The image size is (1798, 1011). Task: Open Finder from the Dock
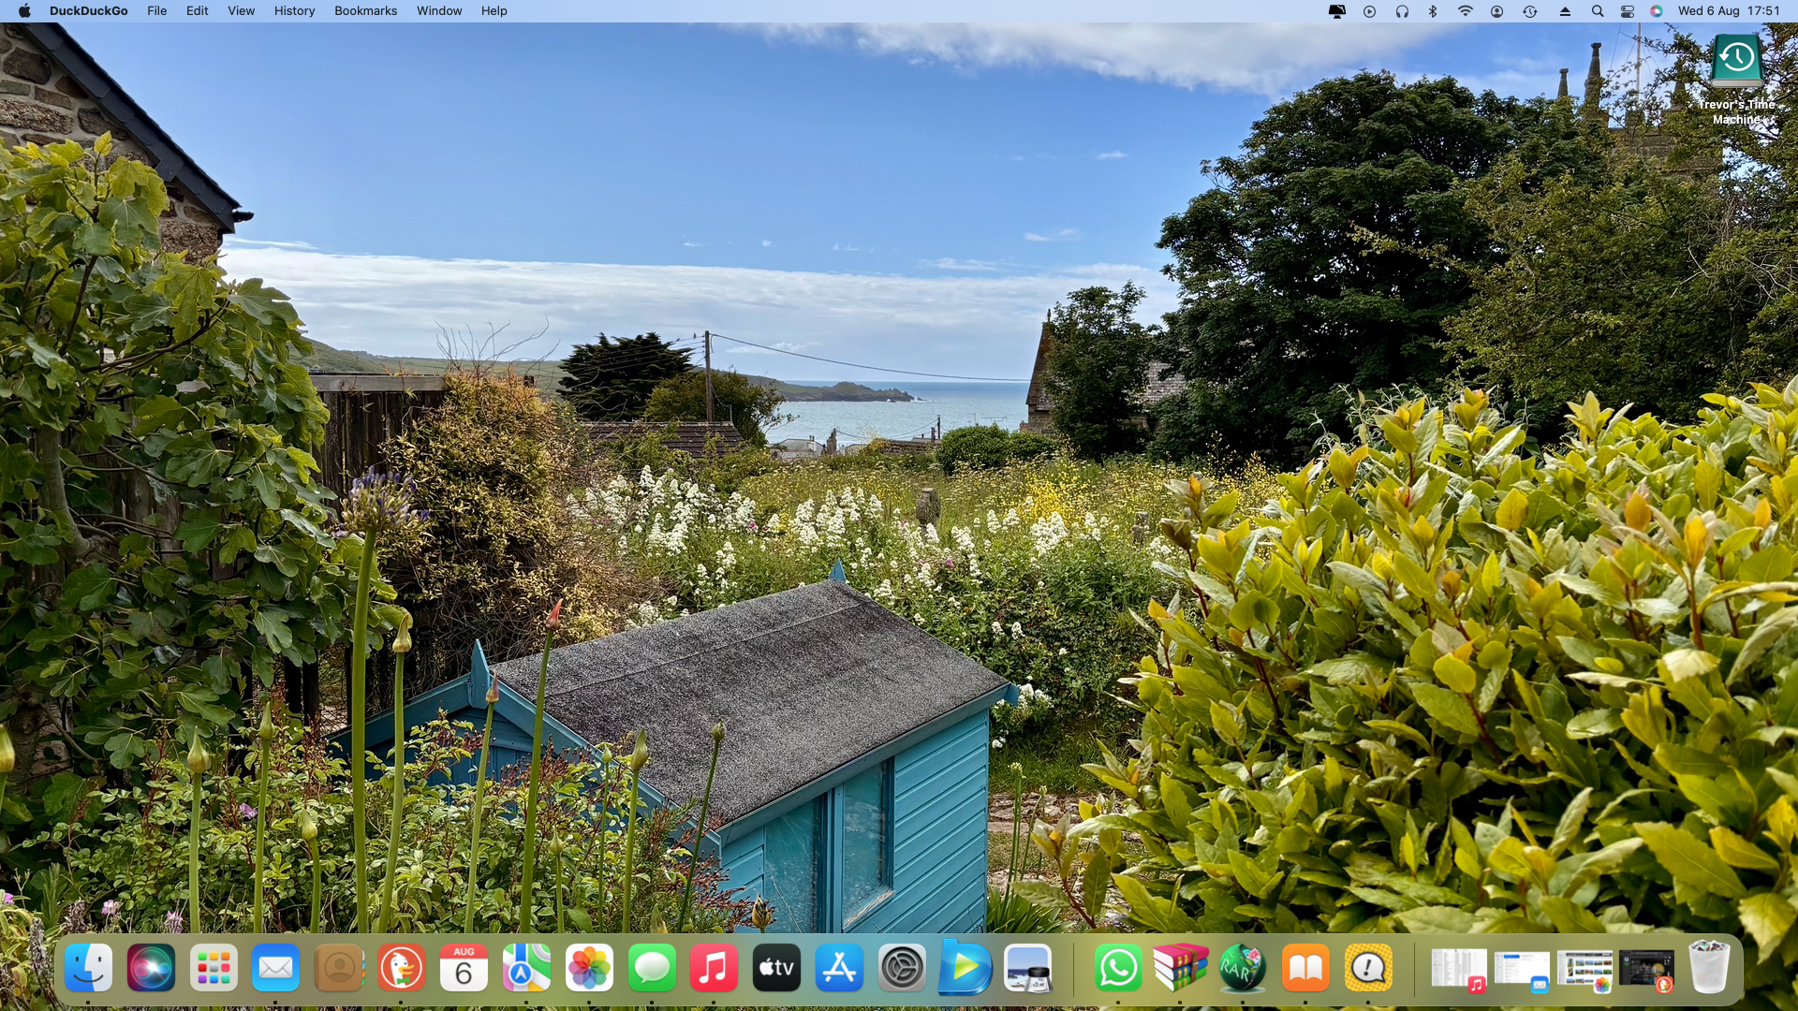click(x=89, y=968)
